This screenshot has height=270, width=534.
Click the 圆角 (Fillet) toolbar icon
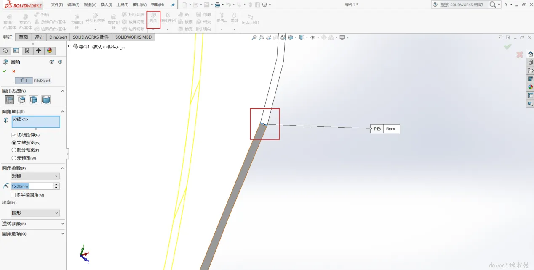tap(153, 17)
